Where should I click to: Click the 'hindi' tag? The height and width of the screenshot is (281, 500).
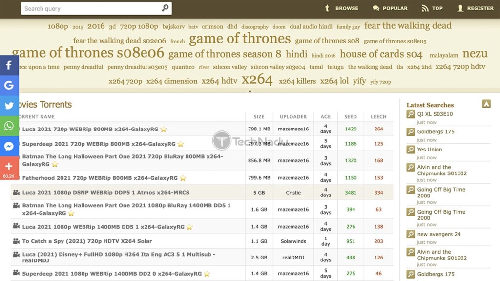click(x=296, y=54)
